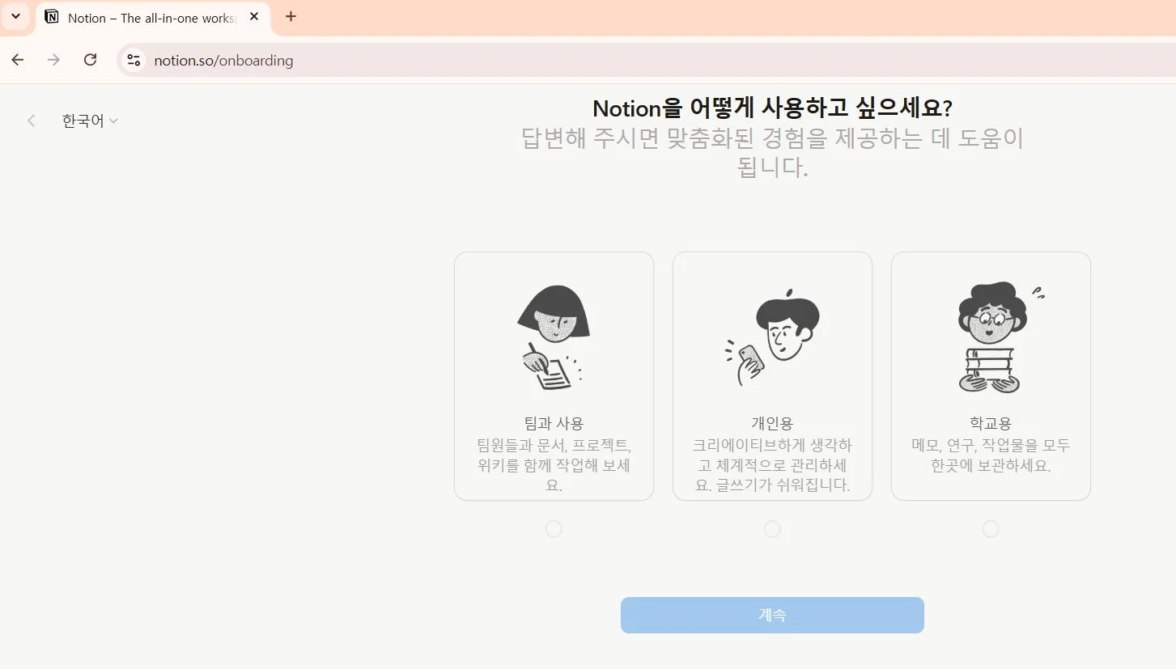Click the 개인용 phone illustration

coord(772,337)
